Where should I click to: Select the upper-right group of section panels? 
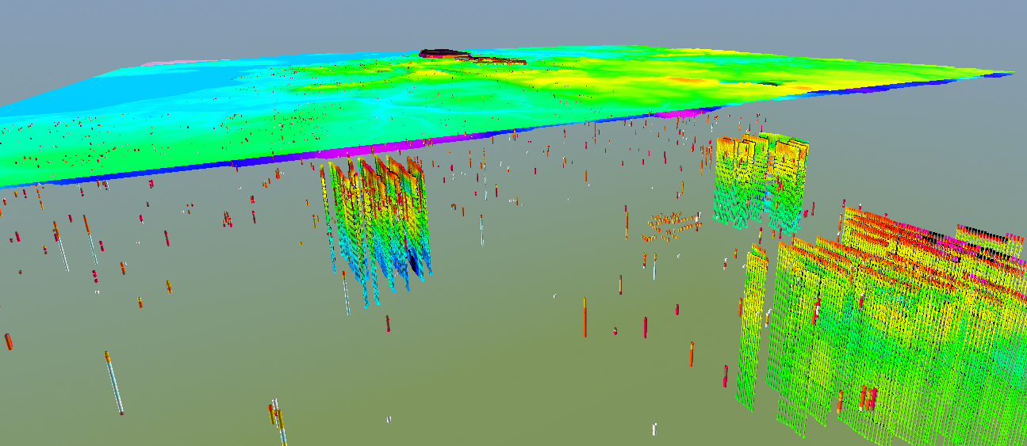[x=761, y=184]
